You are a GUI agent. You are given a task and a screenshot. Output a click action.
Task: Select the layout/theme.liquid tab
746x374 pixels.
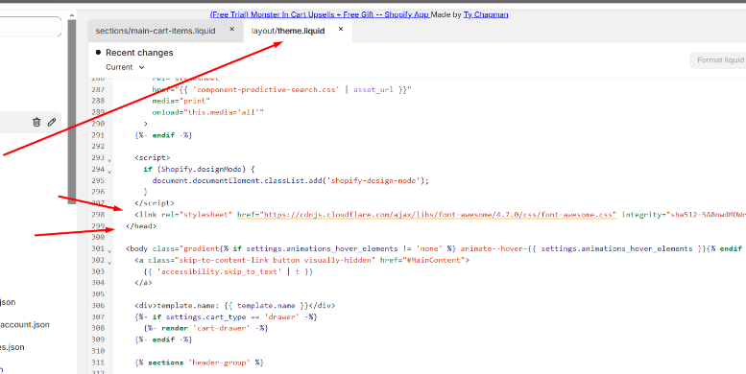click(x=287, y=31)
